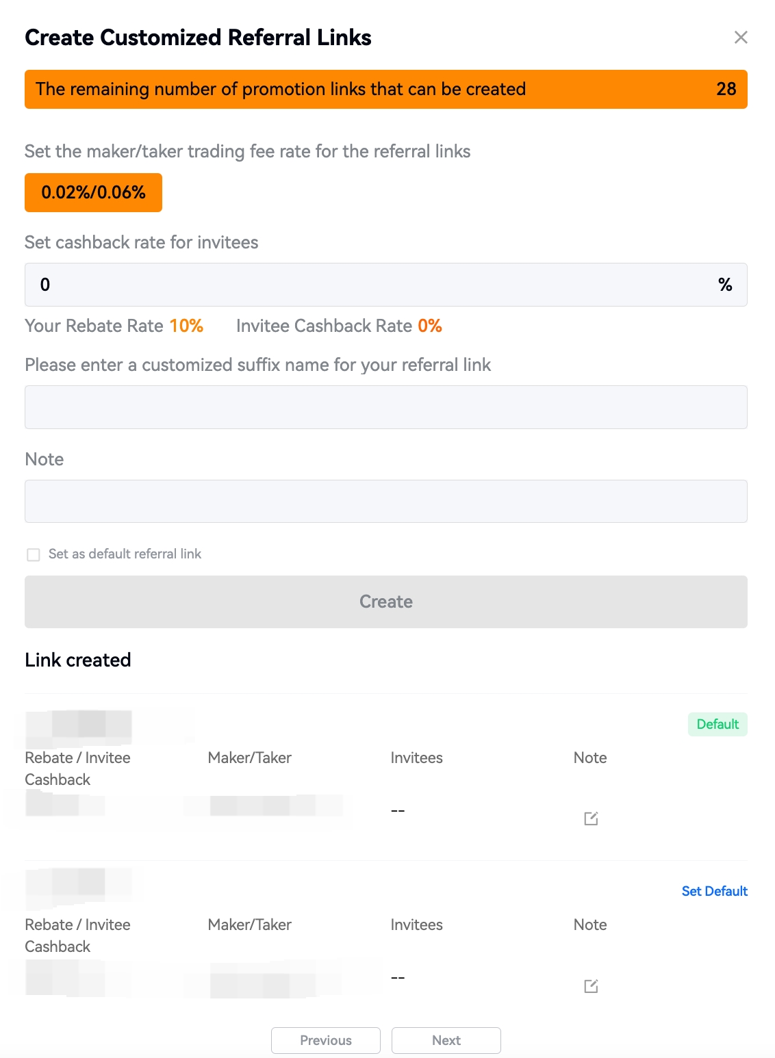
Task: Click the Set as default referral link label
Action: (x=125, y=554)
